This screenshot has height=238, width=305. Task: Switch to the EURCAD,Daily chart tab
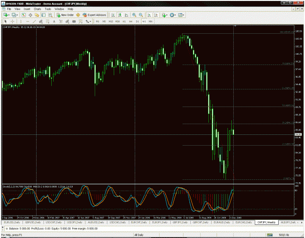(244, 222)
